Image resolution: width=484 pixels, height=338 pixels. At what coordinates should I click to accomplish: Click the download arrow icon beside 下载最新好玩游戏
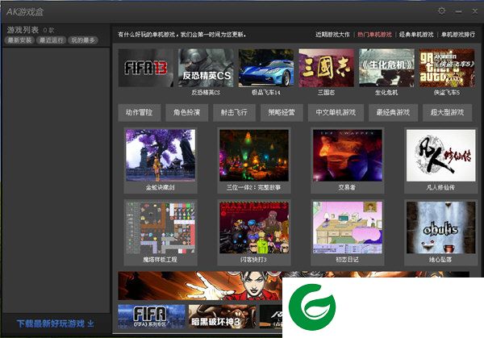(90, 323)
